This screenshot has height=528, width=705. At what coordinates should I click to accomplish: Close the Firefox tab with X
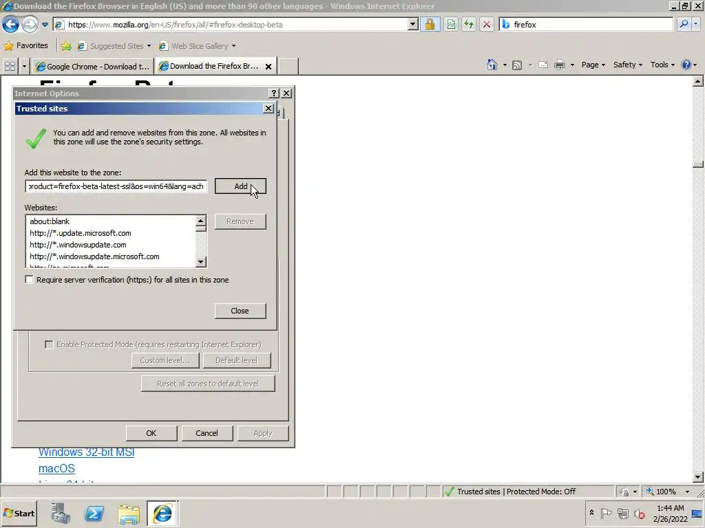269,67
